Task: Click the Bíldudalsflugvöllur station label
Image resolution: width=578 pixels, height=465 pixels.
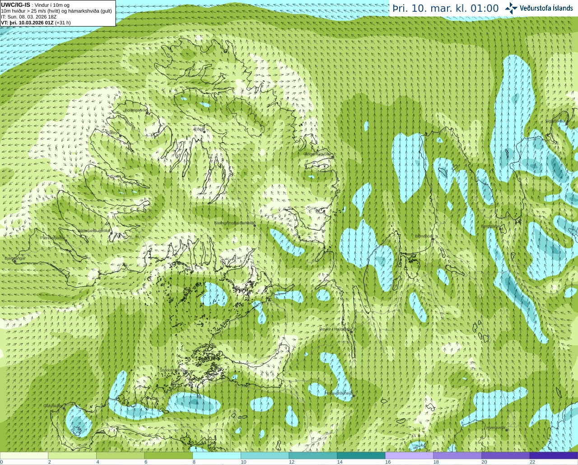Action: pyautogui.click(x=94, y=230)
